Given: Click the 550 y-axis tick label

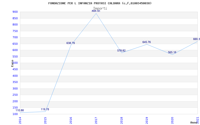Looking at the screenshot, I should coord(15,56).
